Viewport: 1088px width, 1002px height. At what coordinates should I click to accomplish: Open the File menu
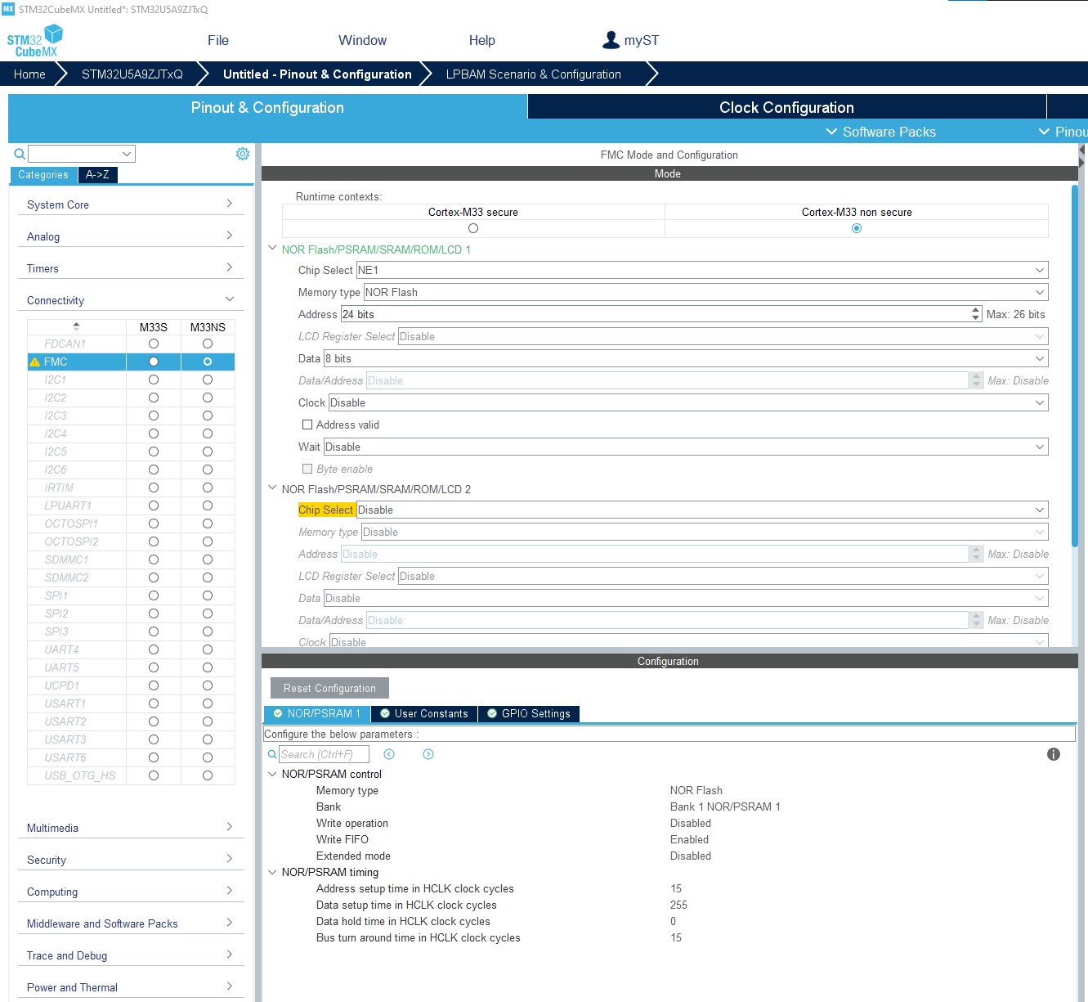[x=218, y=40]
